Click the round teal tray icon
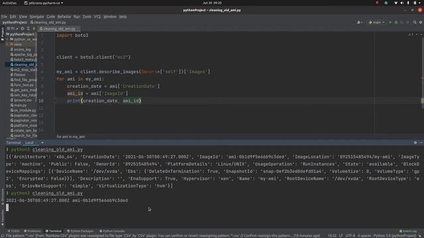This screenshot has height=238, width=424. pyautogui.click(x=386, y=3)
